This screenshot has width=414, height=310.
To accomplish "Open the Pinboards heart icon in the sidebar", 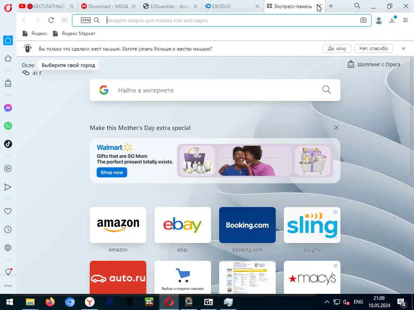I will pyautogui.click(x=8, y=211).
